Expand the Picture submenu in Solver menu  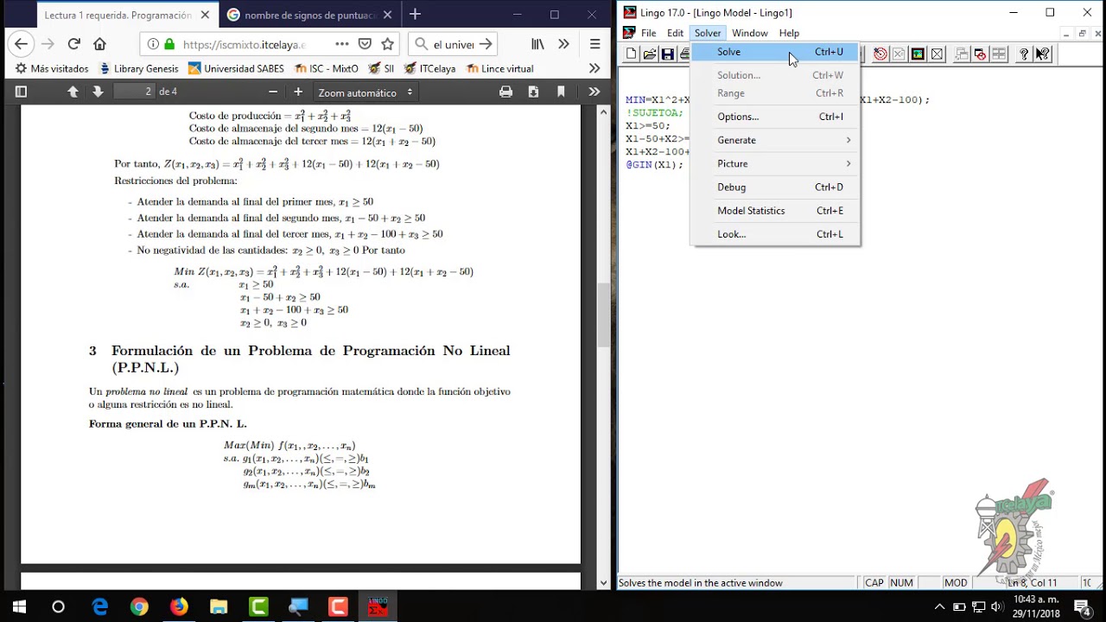(776, 163)
